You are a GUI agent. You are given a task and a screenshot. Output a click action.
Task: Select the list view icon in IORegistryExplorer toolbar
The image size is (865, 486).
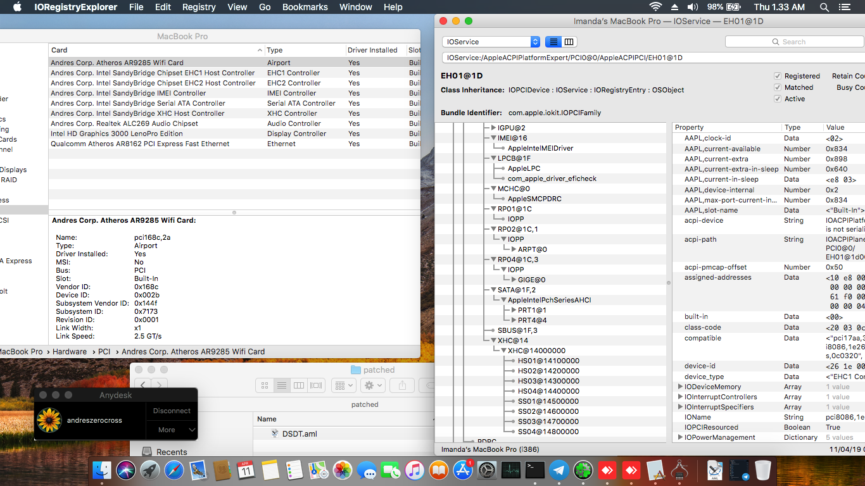(553, 41)
